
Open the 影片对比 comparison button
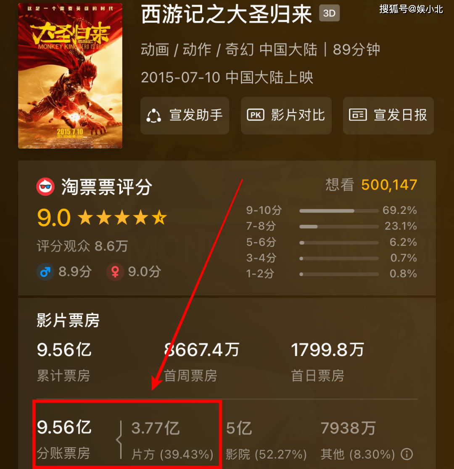[286, 116]
